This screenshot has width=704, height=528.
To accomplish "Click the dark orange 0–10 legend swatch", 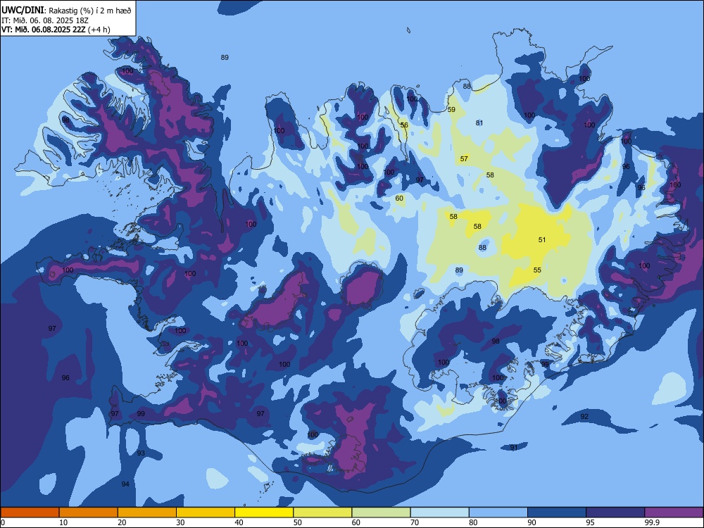I will point(30,513).
